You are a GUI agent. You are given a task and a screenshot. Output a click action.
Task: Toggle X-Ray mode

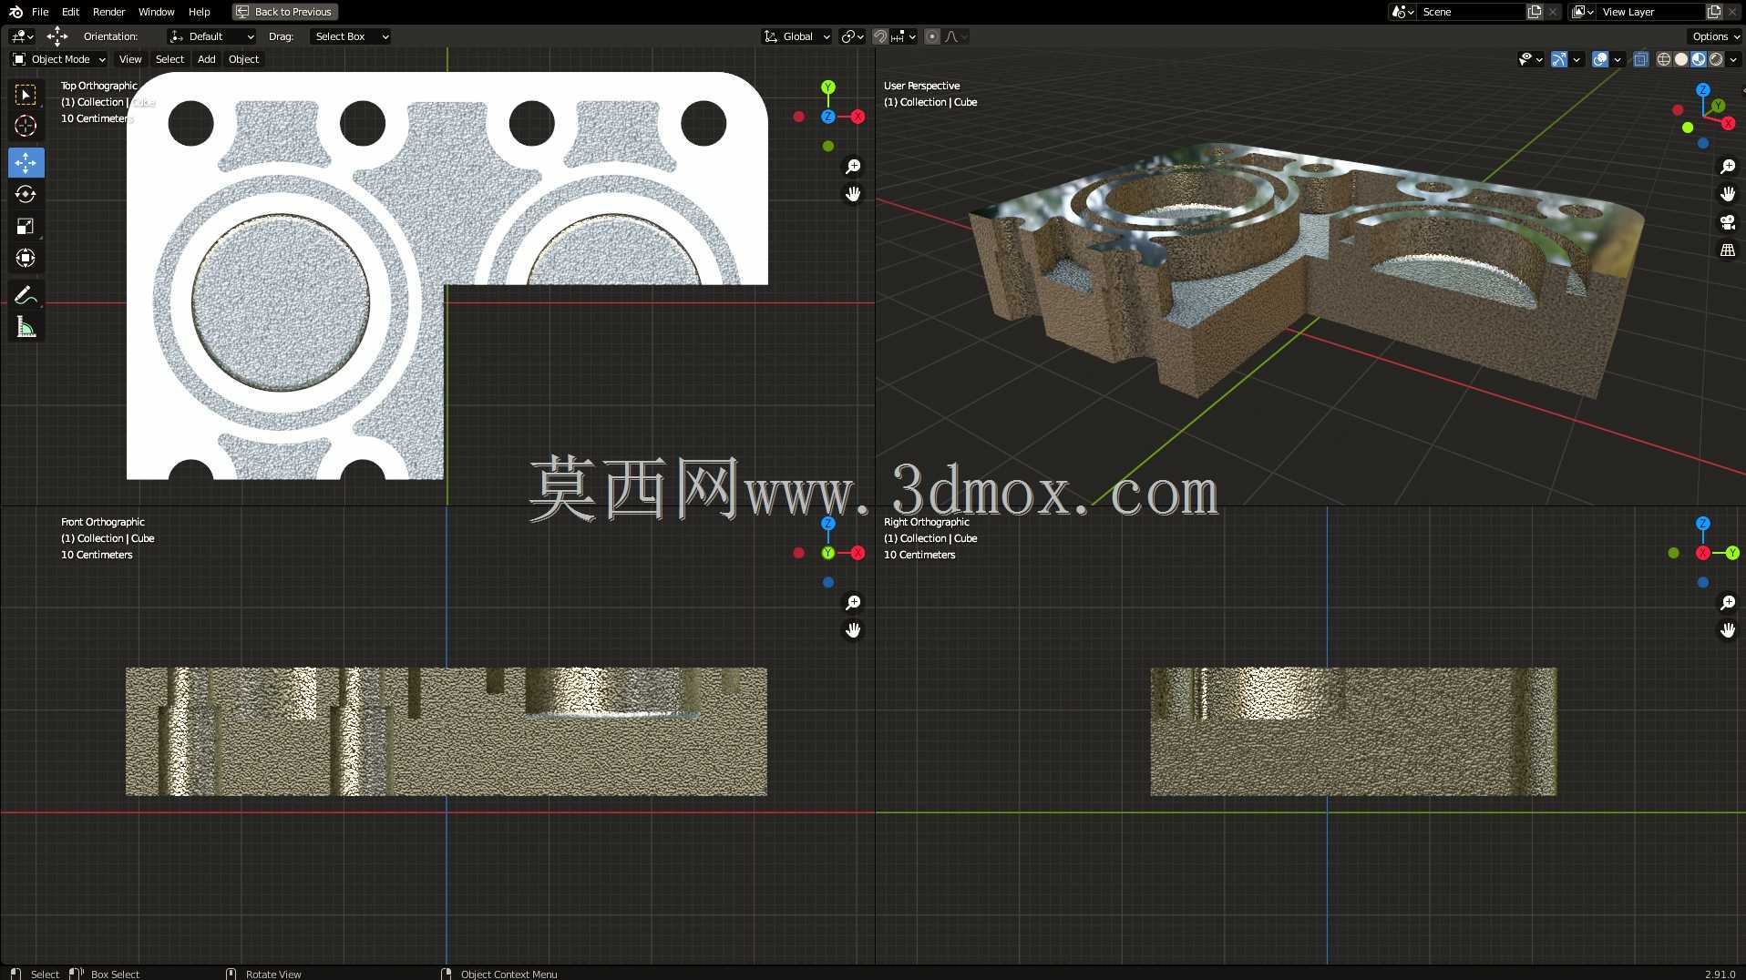pos(1640,59)
